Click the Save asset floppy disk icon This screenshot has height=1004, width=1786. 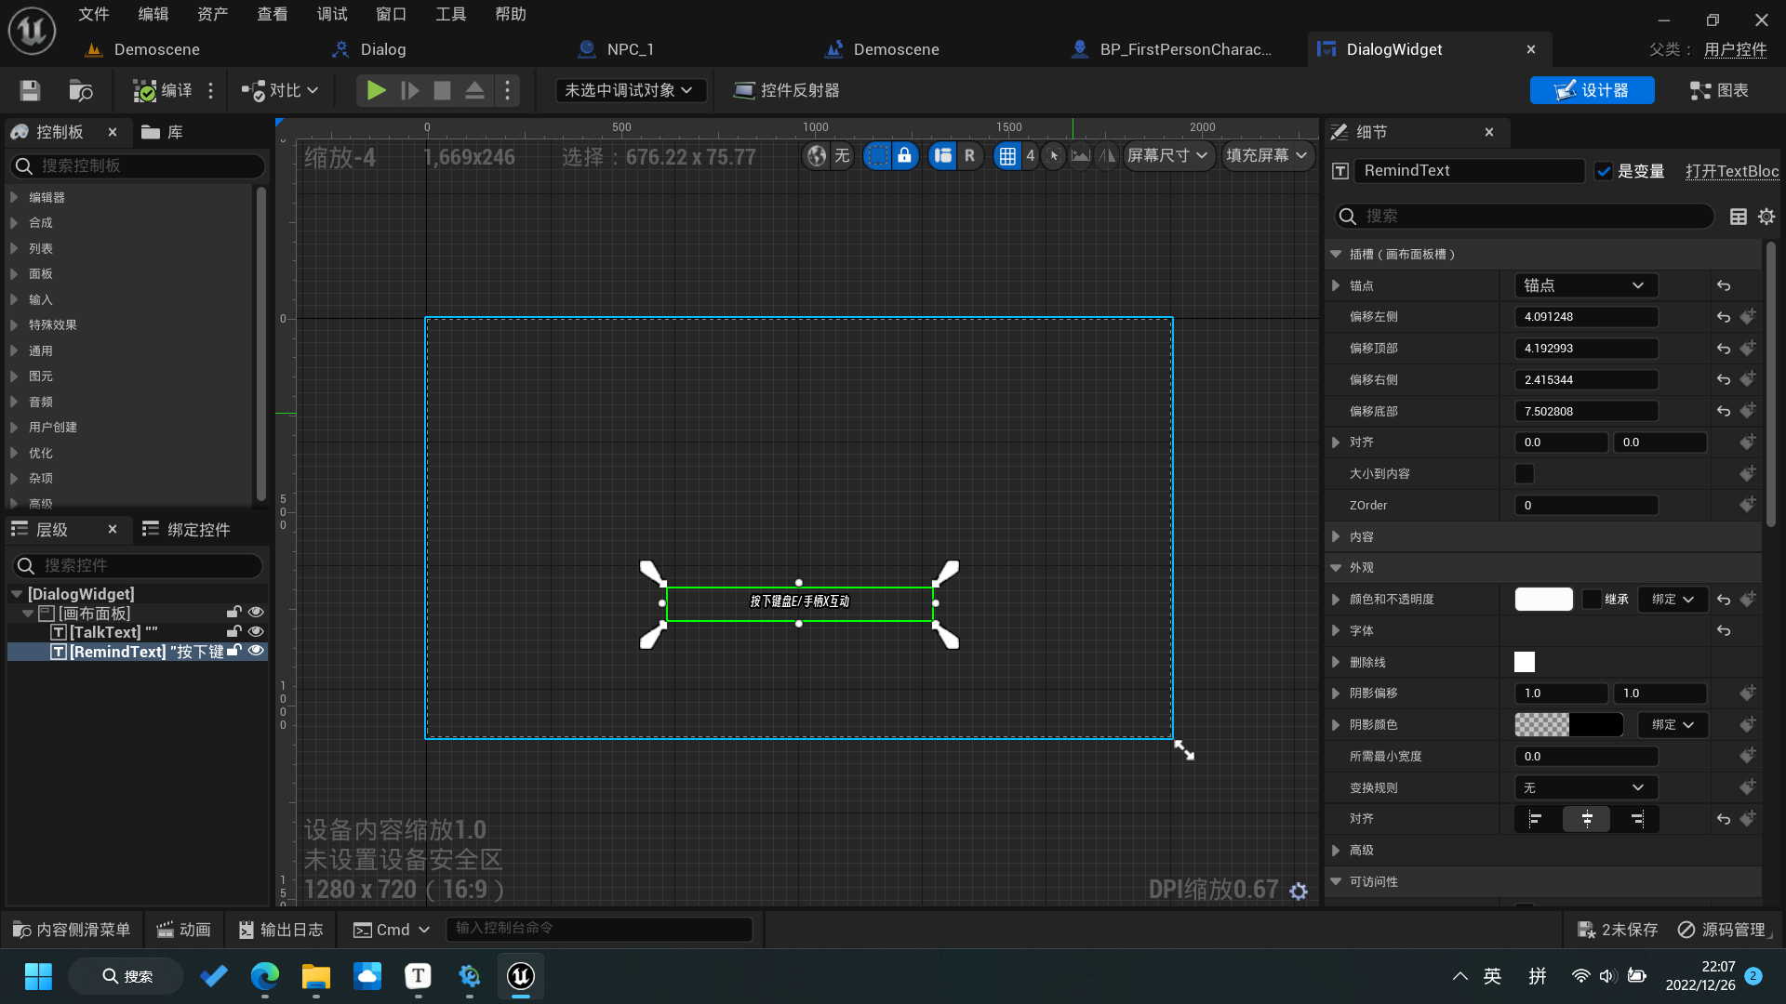(x=30, y=90)
